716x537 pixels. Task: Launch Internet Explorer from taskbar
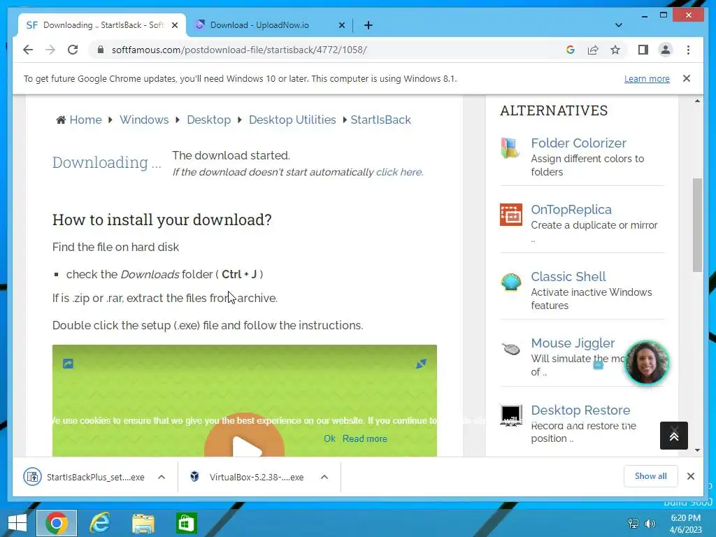[x=99, y=523]
